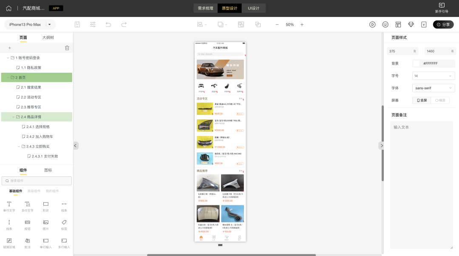Add a new page with plus icon

10,48
